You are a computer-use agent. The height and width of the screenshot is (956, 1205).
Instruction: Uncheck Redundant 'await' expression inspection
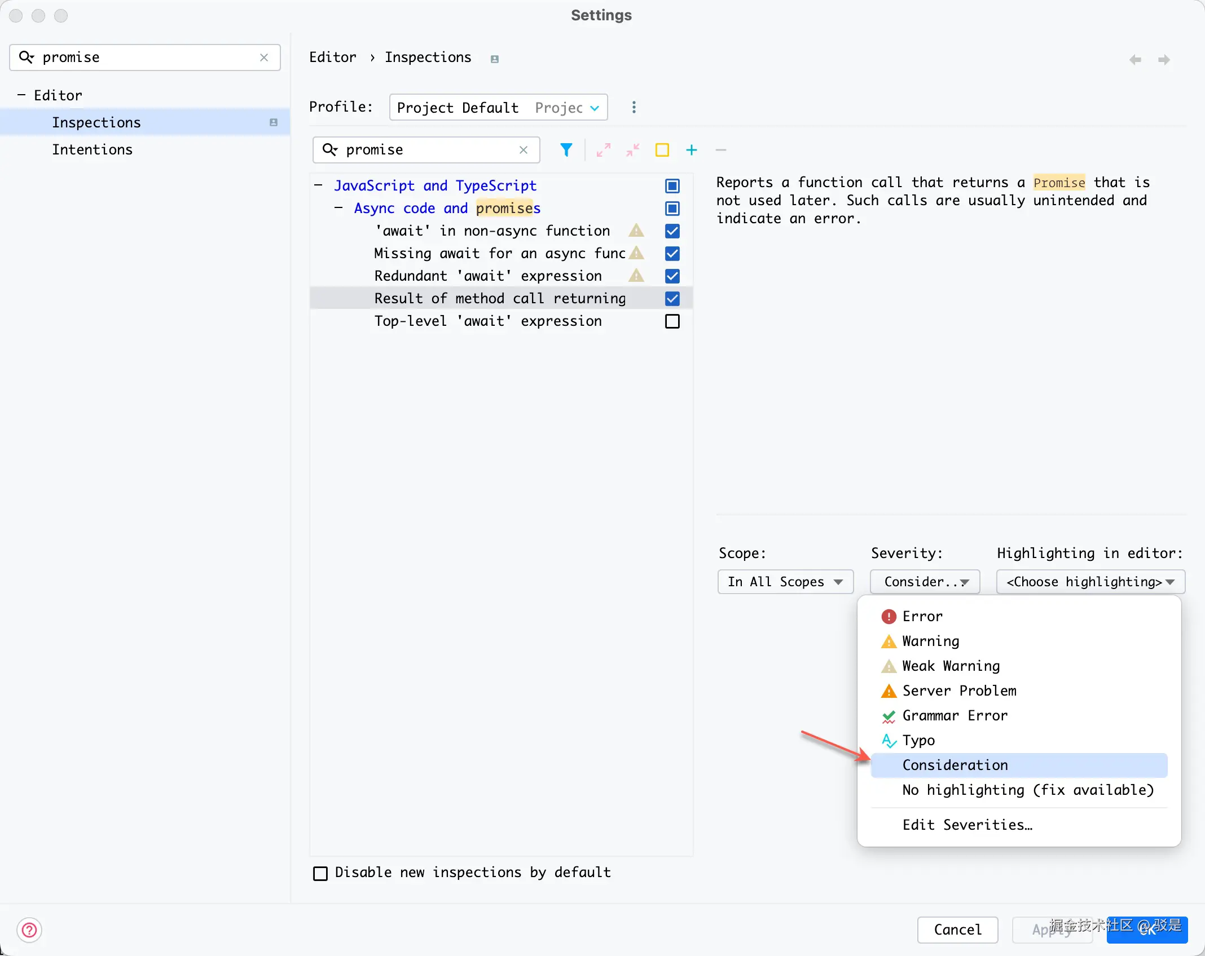pos(672,276)
